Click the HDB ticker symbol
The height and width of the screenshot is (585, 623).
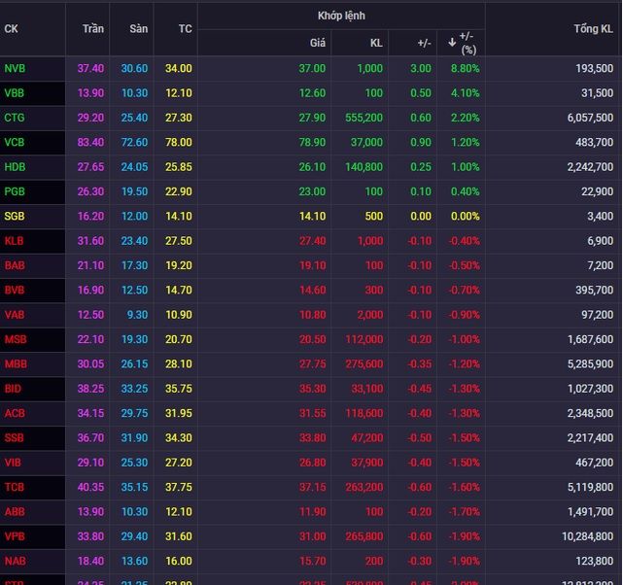click(15, 167)
